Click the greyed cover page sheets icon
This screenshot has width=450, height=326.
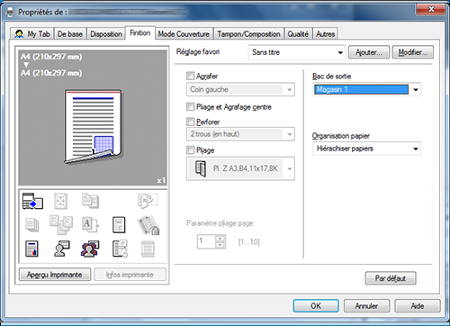(x=90, y=201)
